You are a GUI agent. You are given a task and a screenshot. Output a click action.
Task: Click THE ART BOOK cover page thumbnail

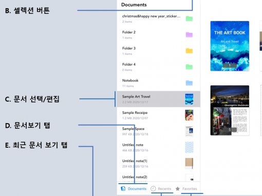[230, 46]
